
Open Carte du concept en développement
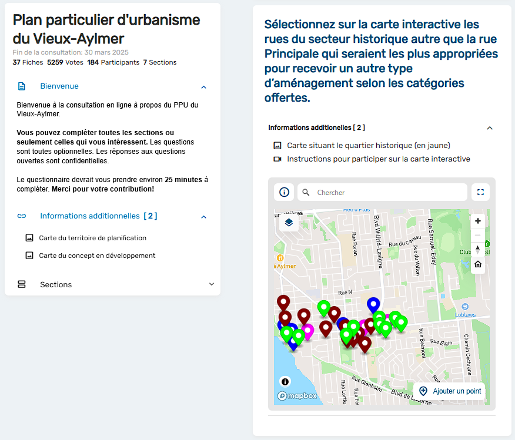97,256
